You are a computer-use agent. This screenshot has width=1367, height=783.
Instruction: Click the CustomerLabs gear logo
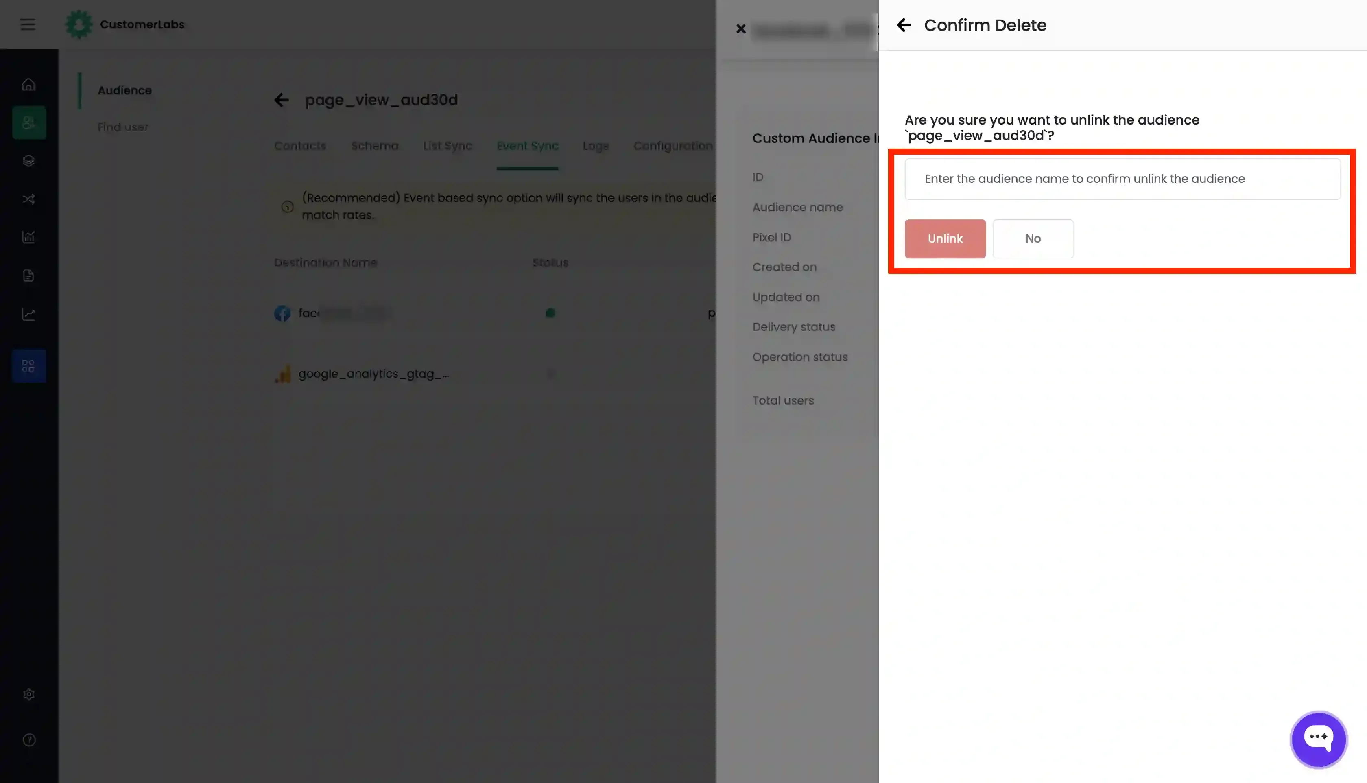point(79,24)
